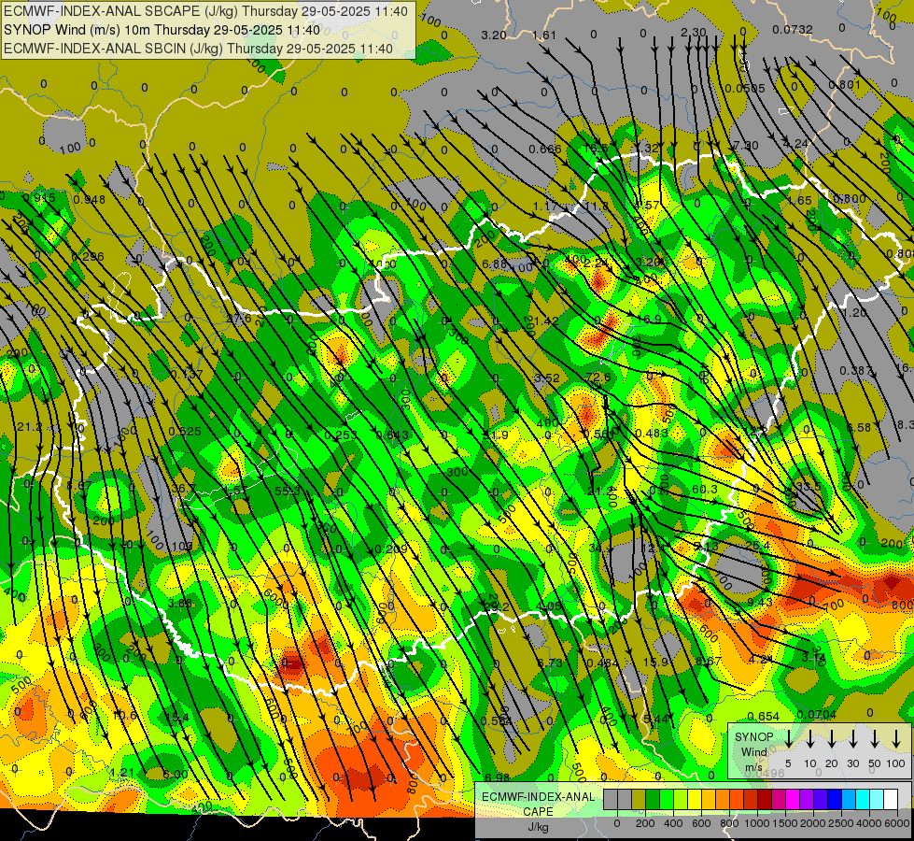Select the SBCAPE title line in header
The width and height of the screenshot is (914, 841).
point(205,11)
